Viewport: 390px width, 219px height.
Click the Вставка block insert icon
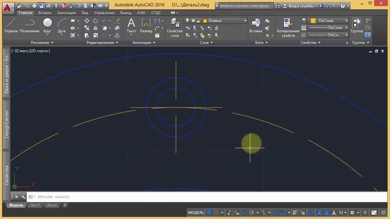point(256,26)
